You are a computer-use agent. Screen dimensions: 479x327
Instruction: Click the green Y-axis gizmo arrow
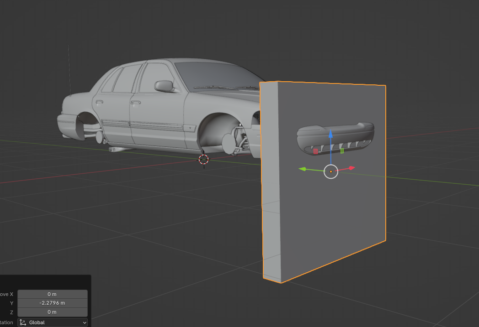303,169
